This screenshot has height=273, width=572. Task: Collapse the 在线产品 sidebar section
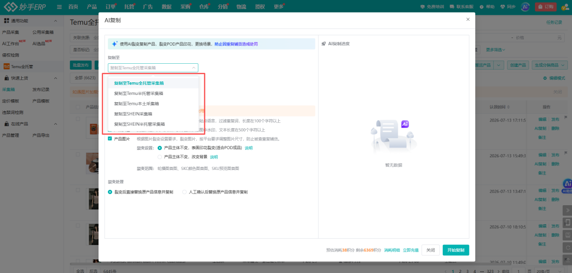[x=56, y=124]
